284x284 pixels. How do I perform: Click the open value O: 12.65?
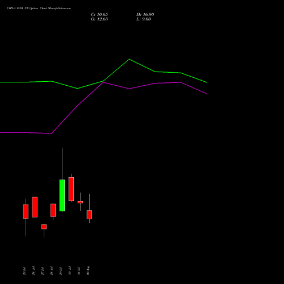pyautogui.click(x=99, y=19)
